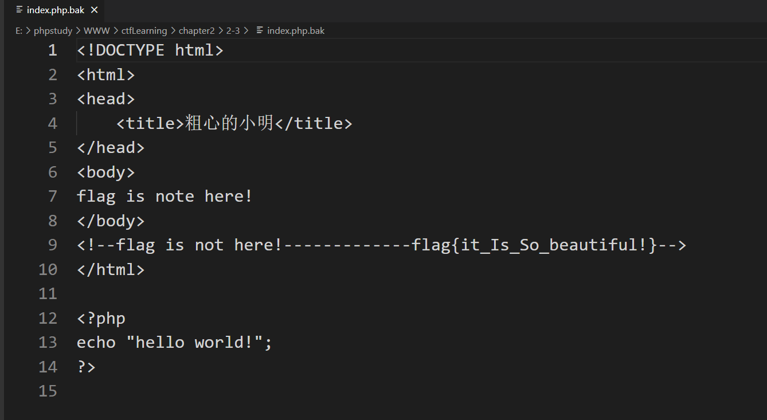This screenshot has height=420, width=767.
Task: Click the <?php opening tag
Action: (x=101, y=318)
